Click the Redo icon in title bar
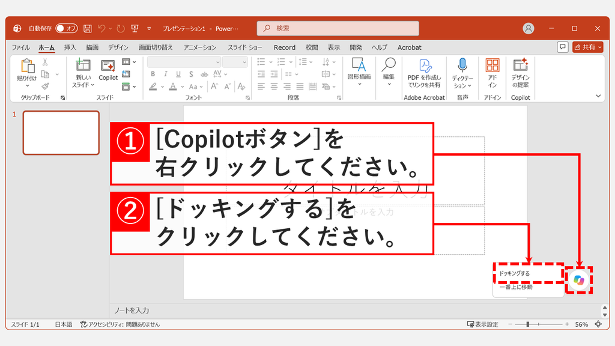 point(121,28)
